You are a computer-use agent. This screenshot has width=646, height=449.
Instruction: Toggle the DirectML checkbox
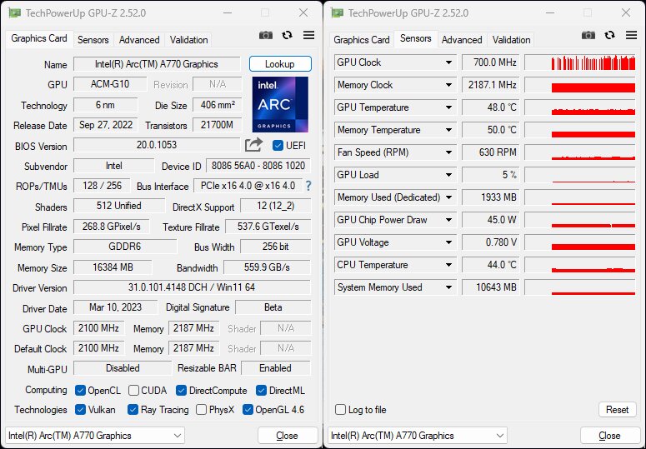point(261,391)
